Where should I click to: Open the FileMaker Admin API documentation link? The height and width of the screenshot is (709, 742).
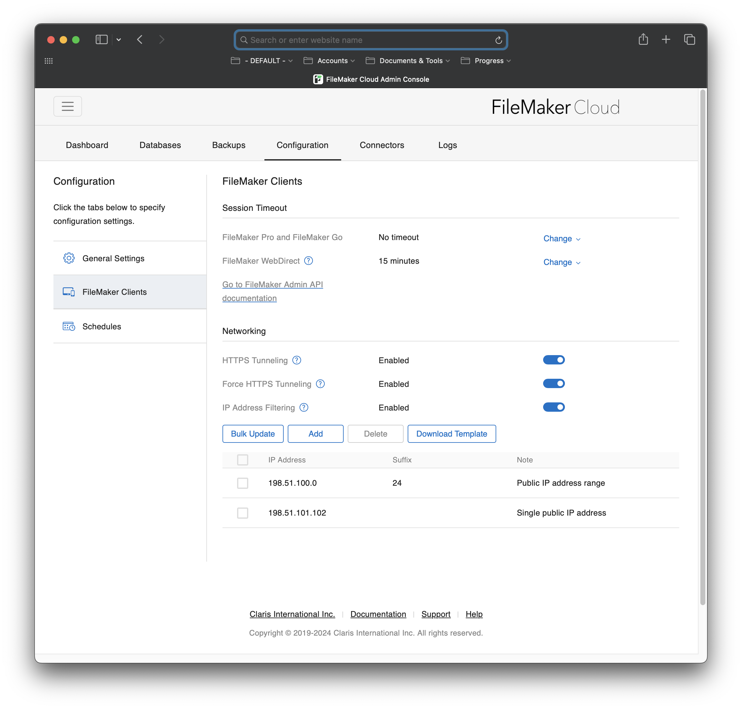tap(272, 291)
